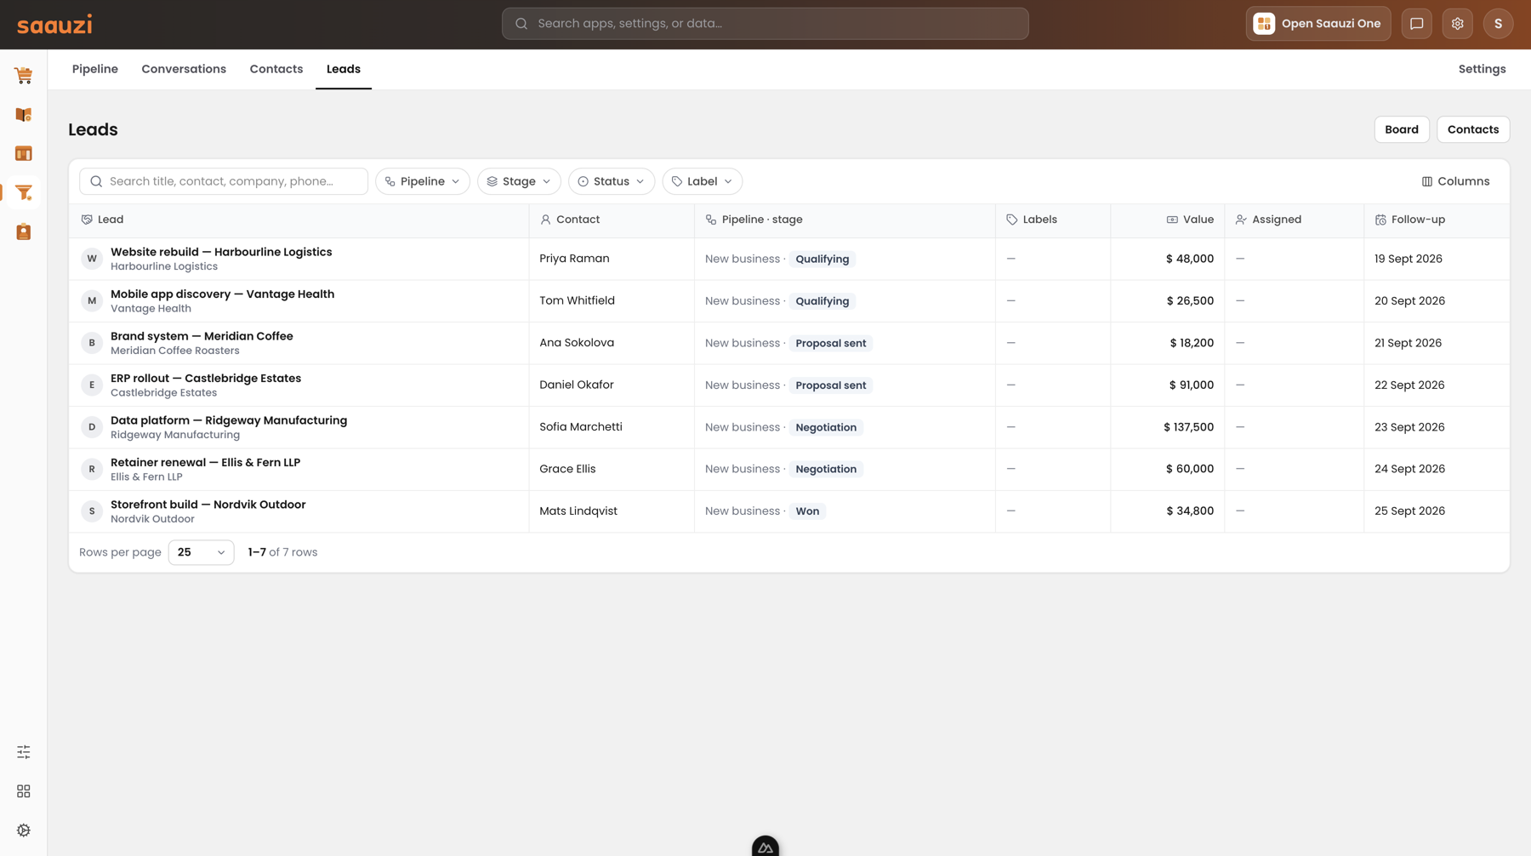This screenshot has width=1531, height=856.
Task: Click the chat message icon in top bar
Action: tap(1417, 24)
